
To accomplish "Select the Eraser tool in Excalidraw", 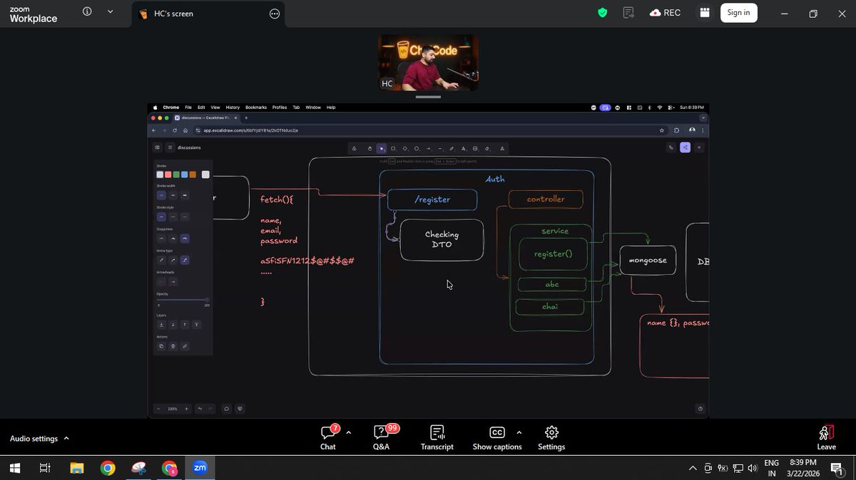I will point(487,149).
